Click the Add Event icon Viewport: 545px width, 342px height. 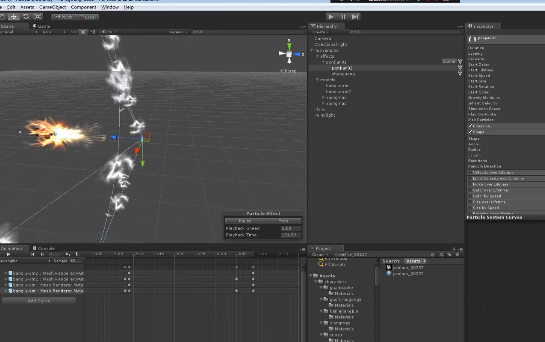(78, 254)
